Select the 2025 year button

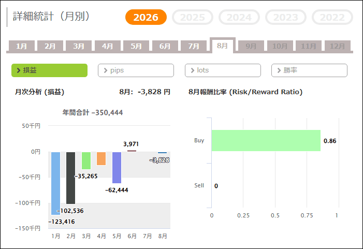(193, 17)
